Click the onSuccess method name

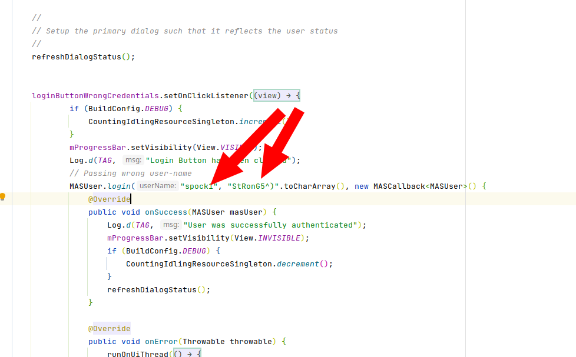[x=166, y=212]
